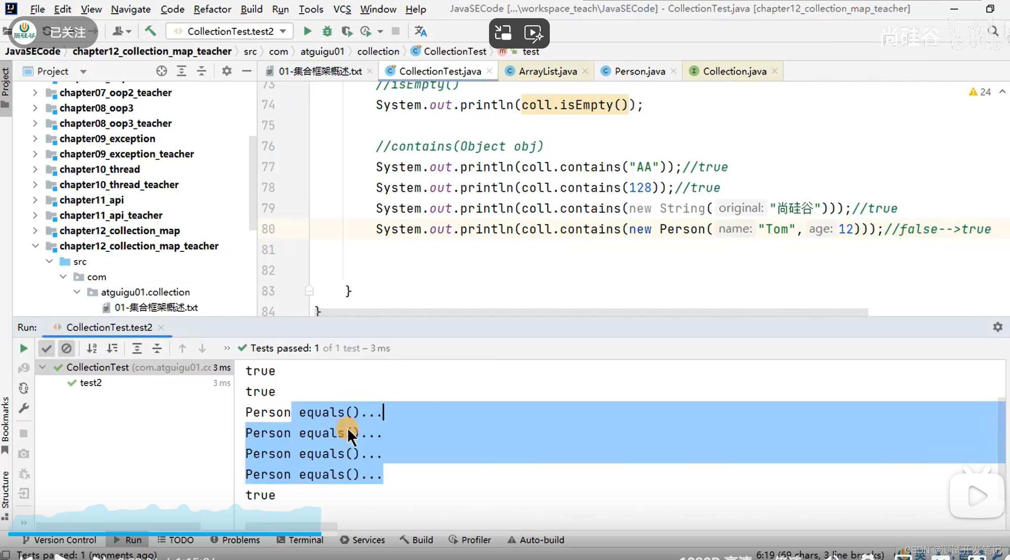Screen dimensions: 1010x560
Task: Open the Refactor menu
Action: [x=212, y=9]
